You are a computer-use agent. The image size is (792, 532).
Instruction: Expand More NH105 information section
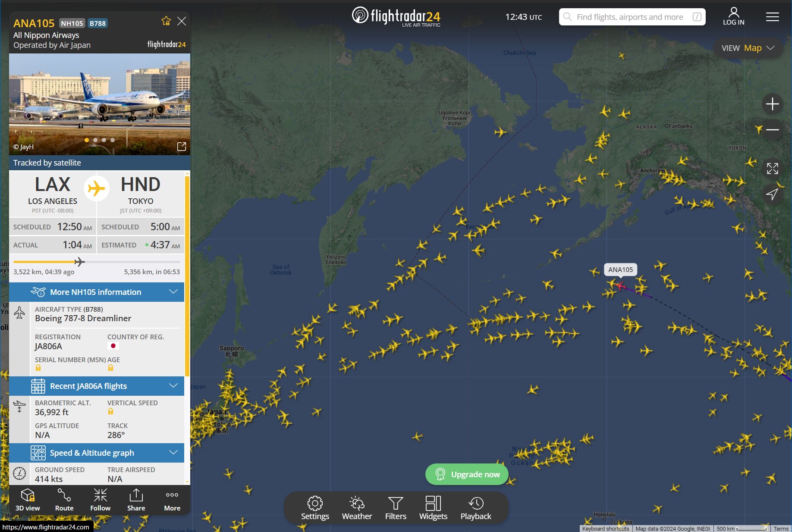(x=97, y=292)
